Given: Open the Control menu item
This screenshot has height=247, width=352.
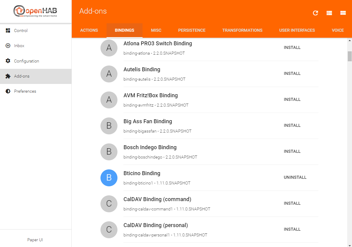Looking at the screenshot, I should coord(36,30).
